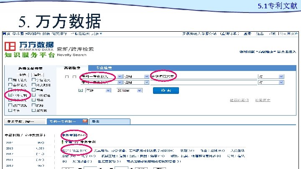Open the 2014年 end year dropdown

140,91
